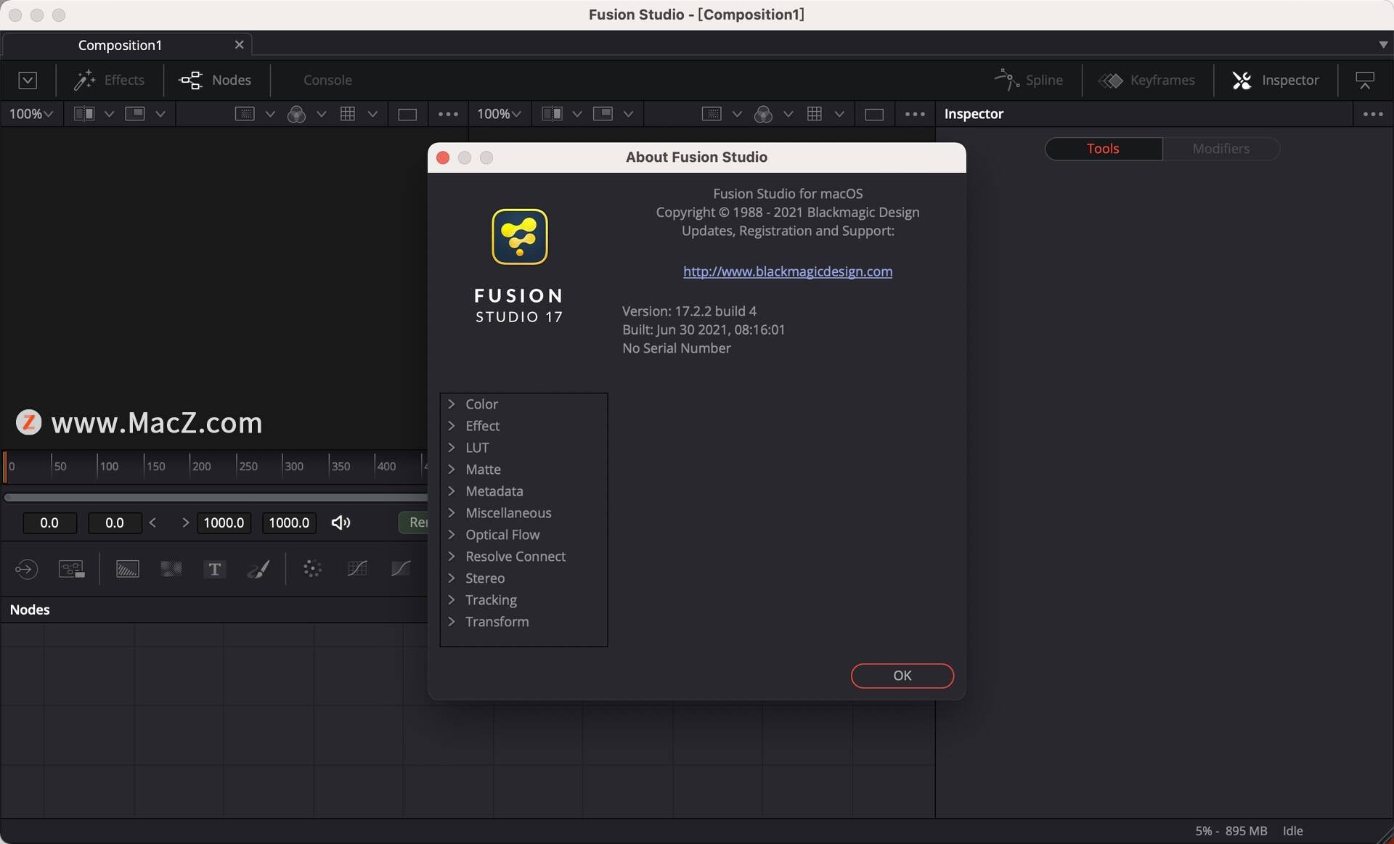Select the Paint brush tool icon
Viewport: 1394px width, 844px height.
[258, 569]
